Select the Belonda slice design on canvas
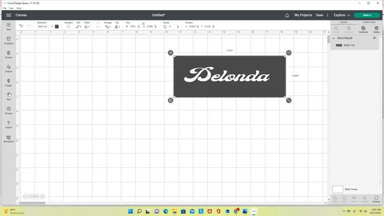The width and height of the screenshot is (384, 216). [229, 77]
